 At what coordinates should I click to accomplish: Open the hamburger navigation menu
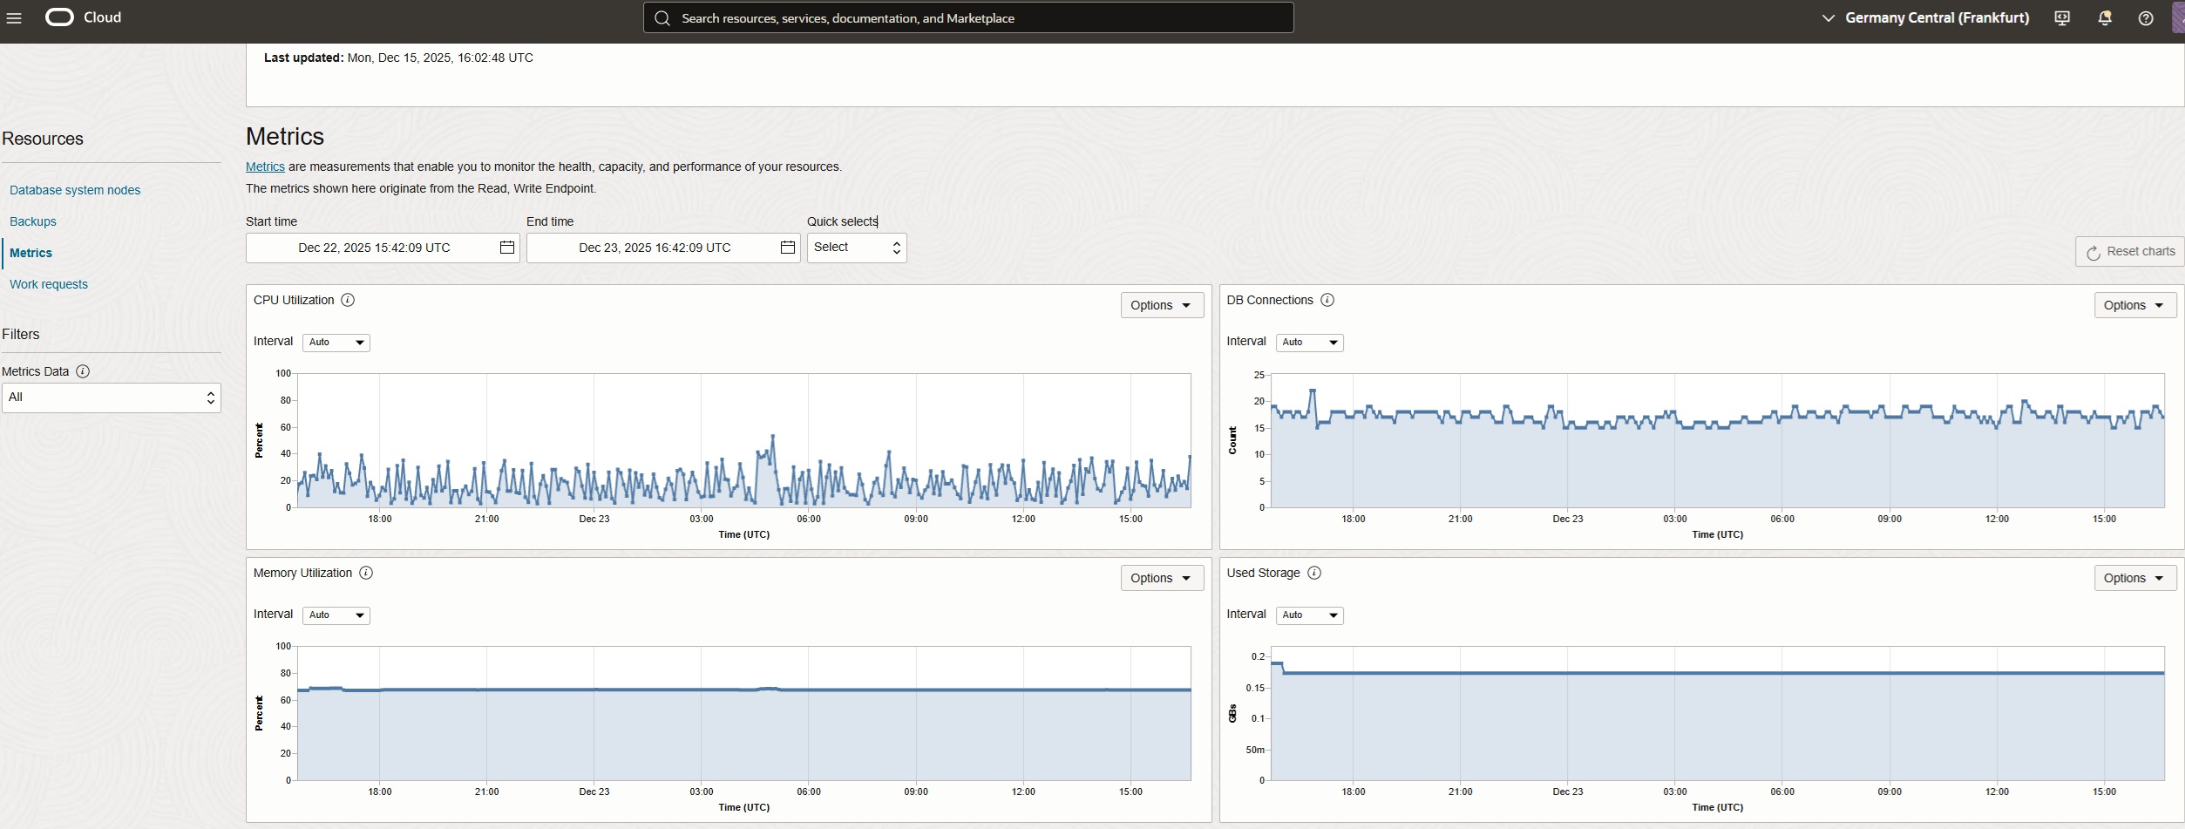click(x=14, y=18)
